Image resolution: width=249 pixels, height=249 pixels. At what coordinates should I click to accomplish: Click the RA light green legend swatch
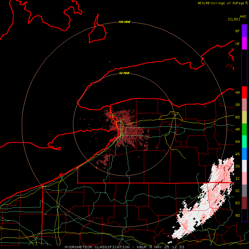coord(244,142)
